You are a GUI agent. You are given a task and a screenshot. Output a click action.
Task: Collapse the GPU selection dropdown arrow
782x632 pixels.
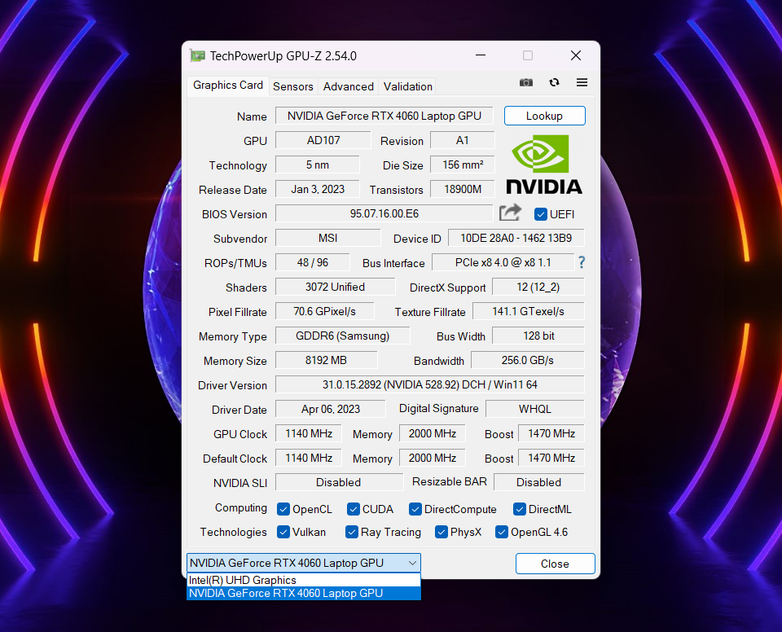412,563
